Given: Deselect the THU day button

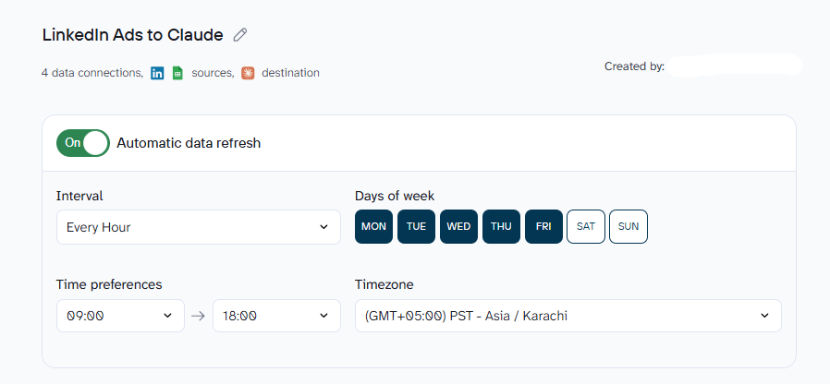Looking at the screenshot, I should tap(501, 226).
